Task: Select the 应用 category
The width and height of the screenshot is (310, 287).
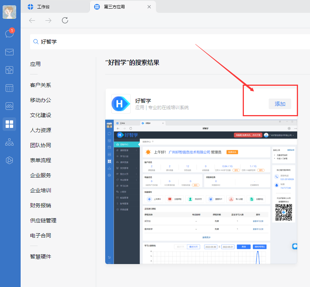Action: (35, 64)
